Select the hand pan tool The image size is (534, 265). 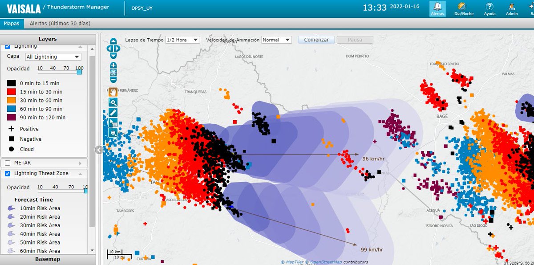113,92
